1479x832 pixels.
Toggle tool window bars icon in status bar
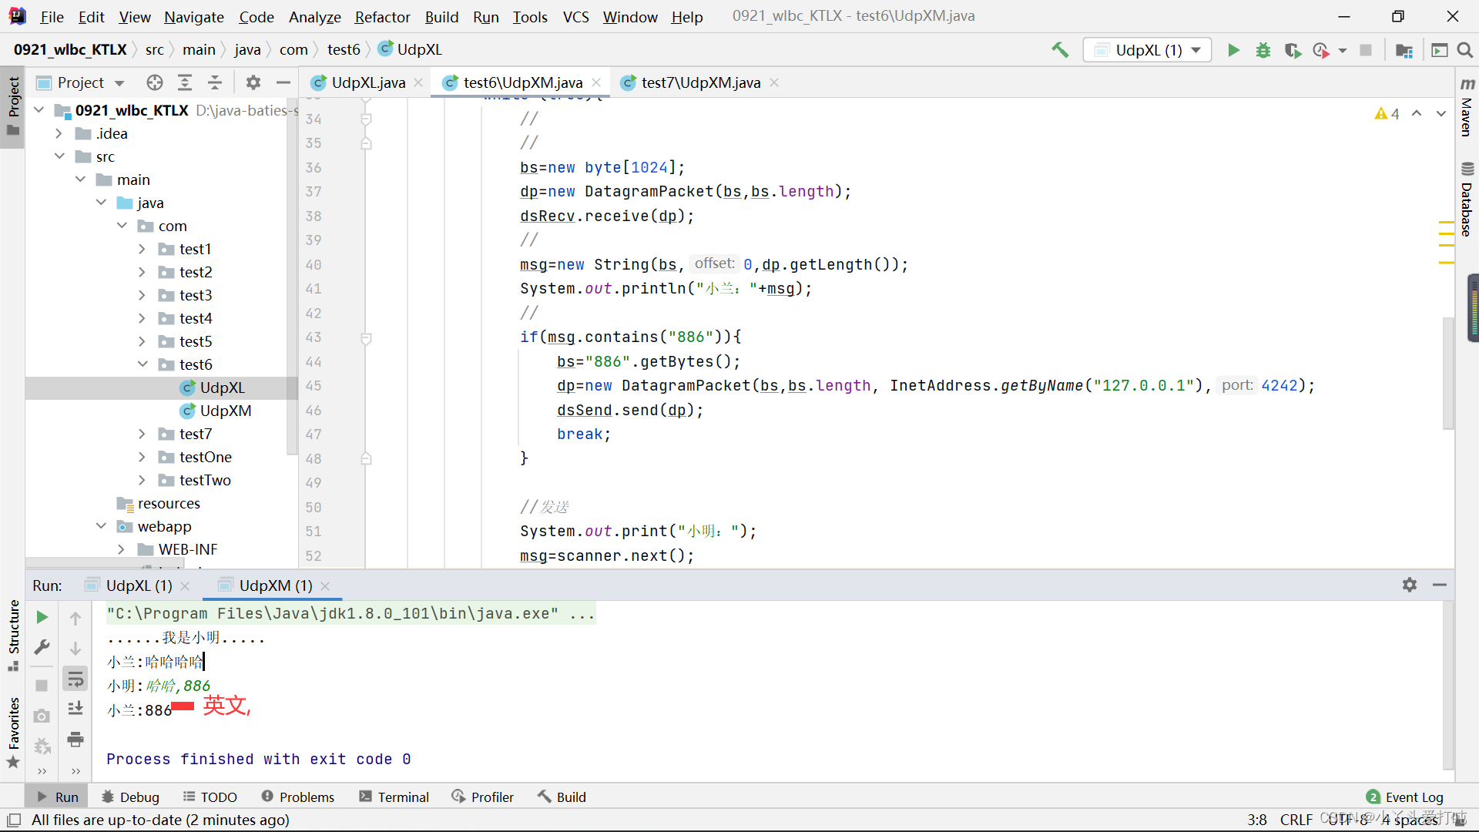coord(14,820)
